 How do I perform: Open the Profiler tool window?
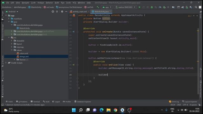67,102
